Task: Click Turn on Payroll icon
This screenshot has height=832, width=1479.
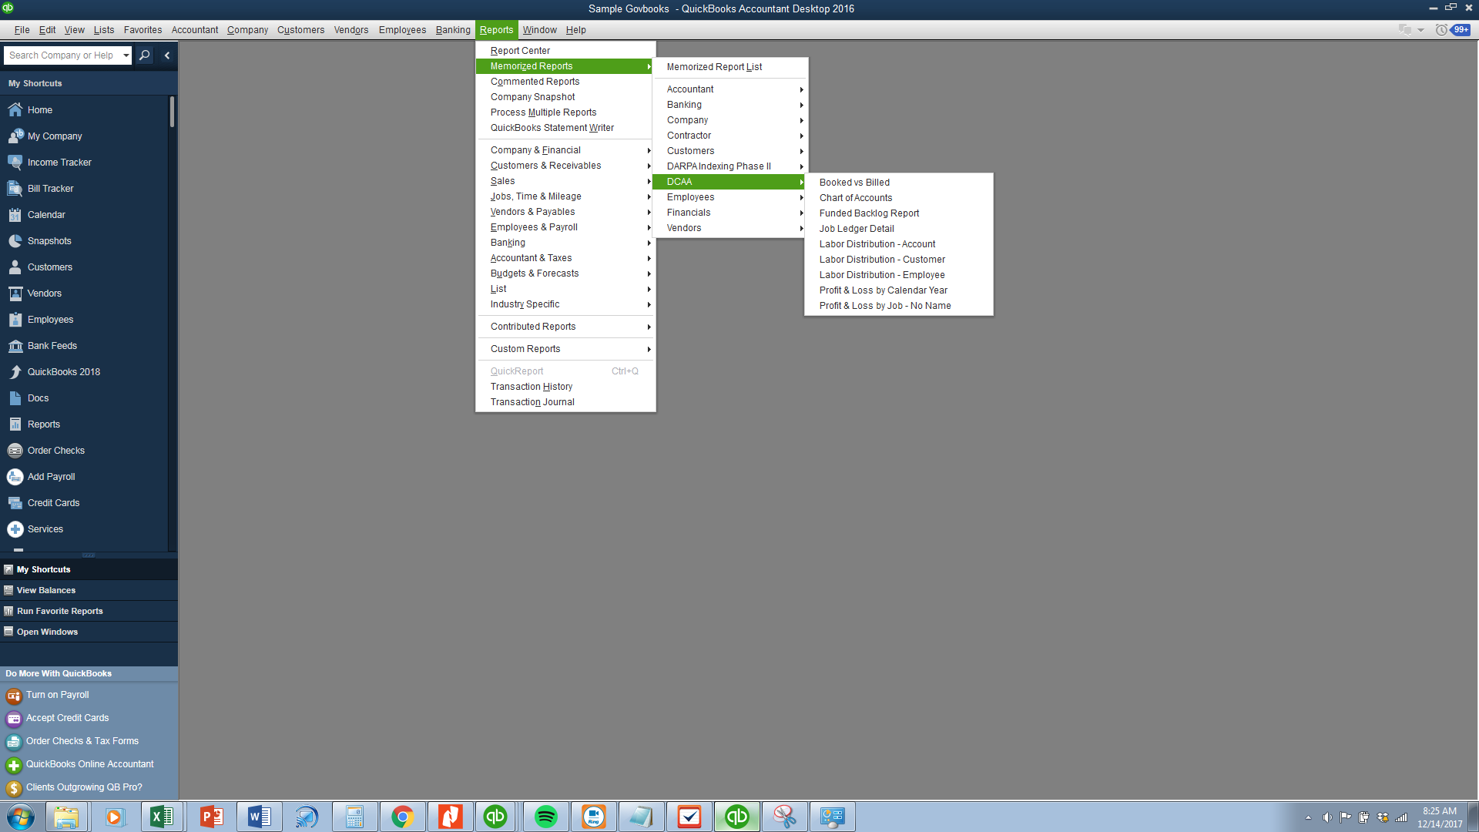Action: 14,696
